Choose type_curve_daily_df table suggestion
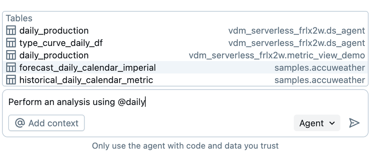The height and width of the screenshot is (151, 372). (61, 43)
